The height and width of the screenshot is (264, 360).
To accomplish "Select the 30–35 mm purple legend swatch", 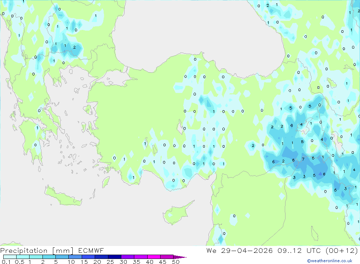I will [x=128, y=257].
